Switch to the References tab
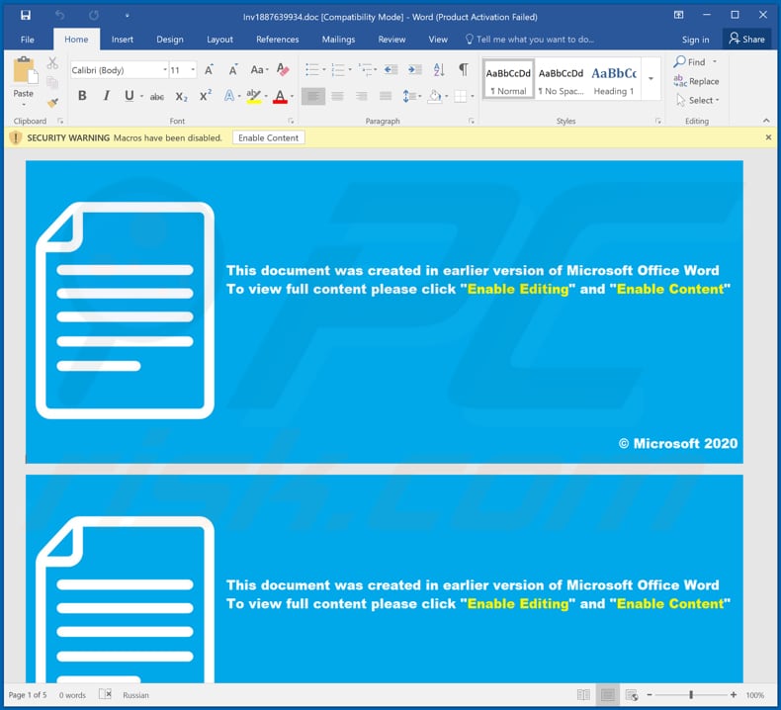This screenshot has width=781, height=710. pos(278,40)
